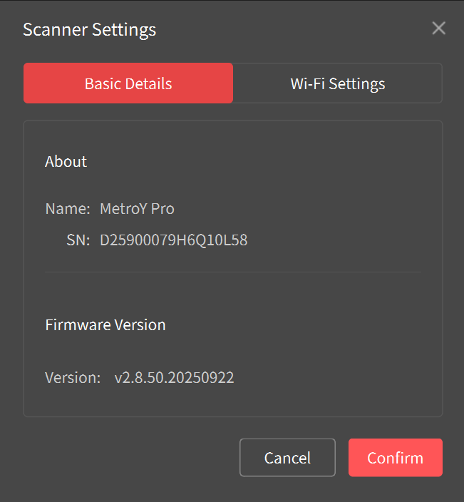Viewport: 464px width, 502px height.
Task: Click the divider line below the SN row
Action: pyautogui.click(x=233, y=272)
